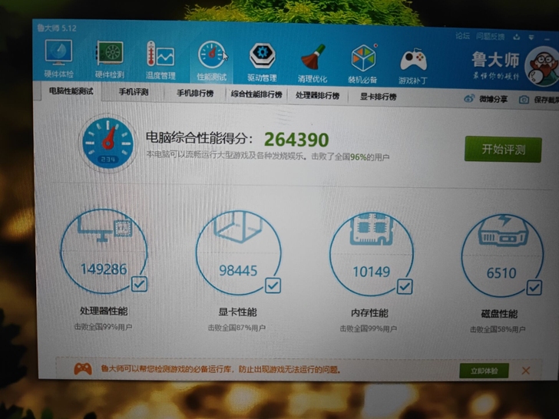Viewport: 559px width, 419px height.
Task: Switch to the 处理器排行榜 tab
Action: point(317,95)
